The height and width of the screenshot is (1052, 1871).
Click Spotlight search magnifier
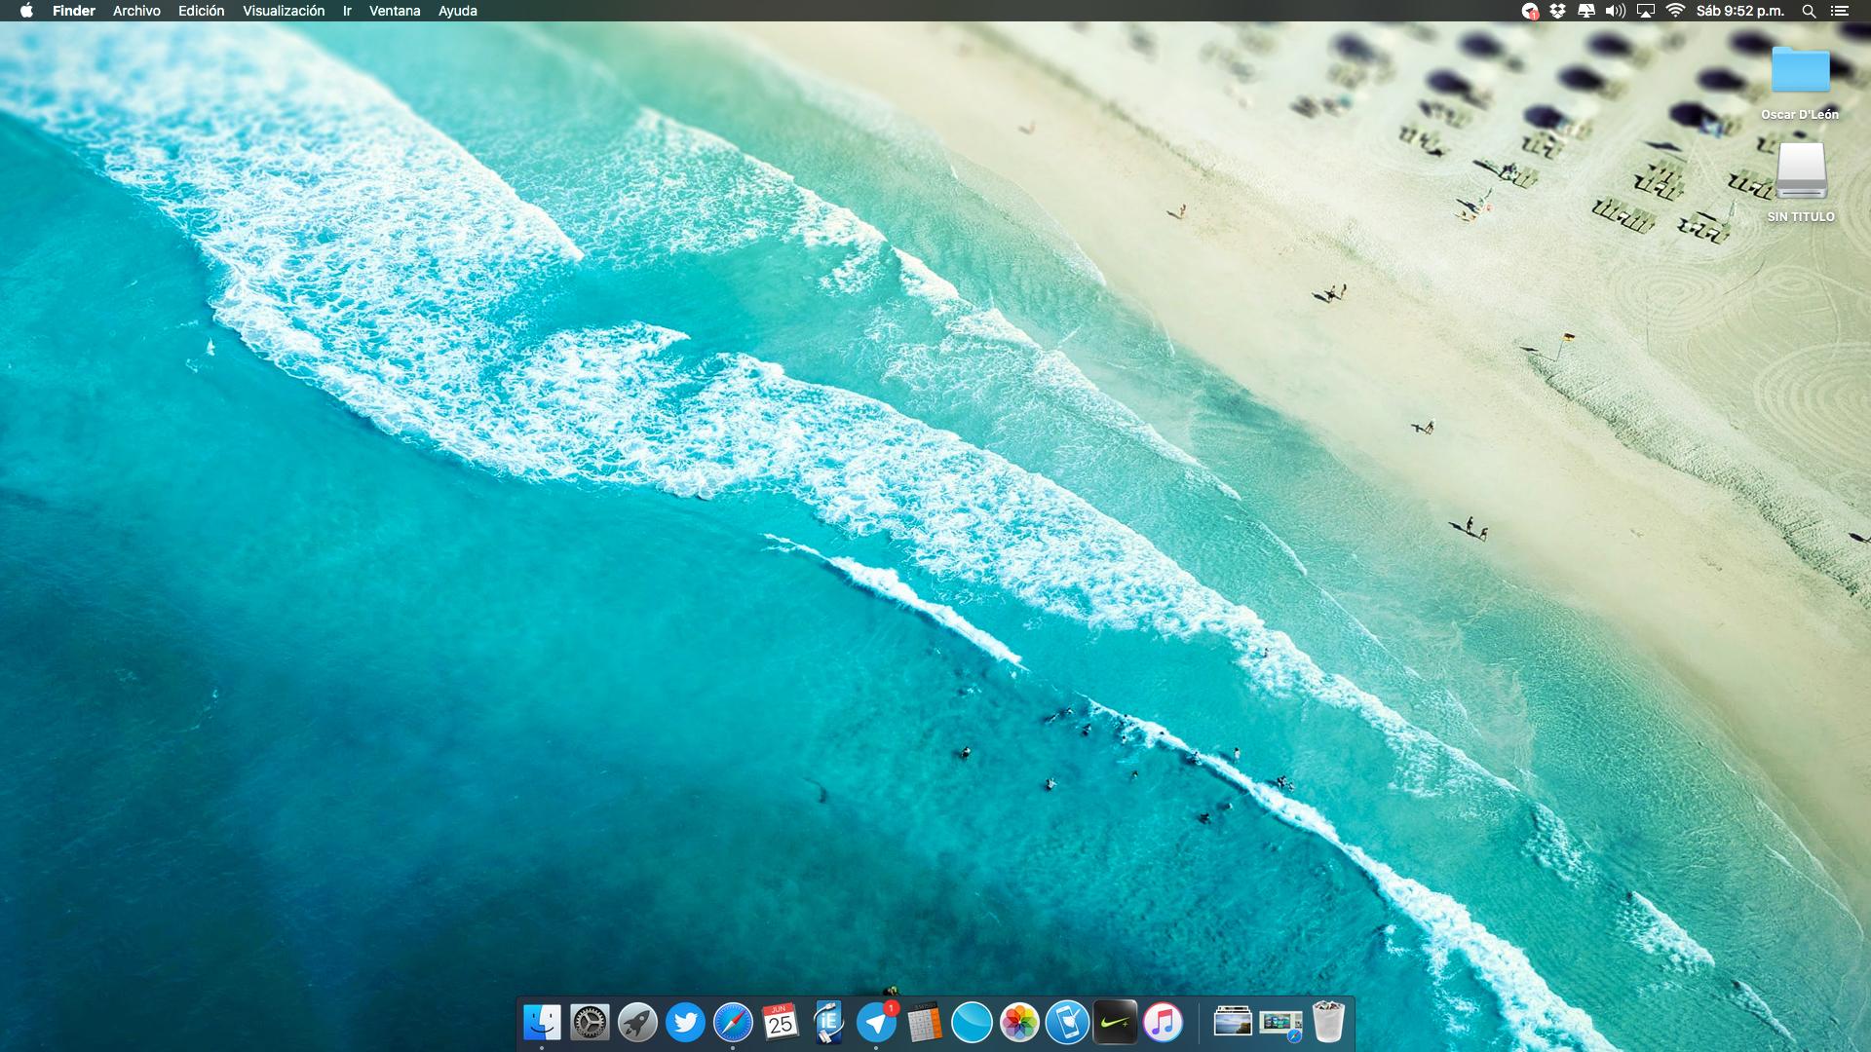click(x=1809, y=11)
